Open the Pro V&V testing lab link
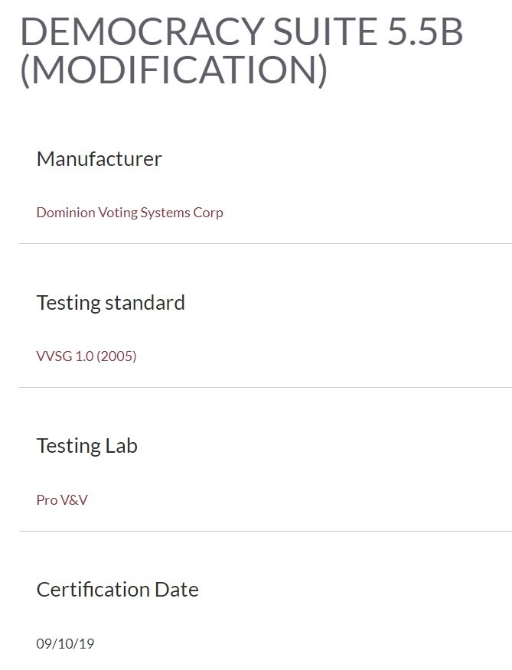This screenshot has height=670, width=512. [62, 500]
